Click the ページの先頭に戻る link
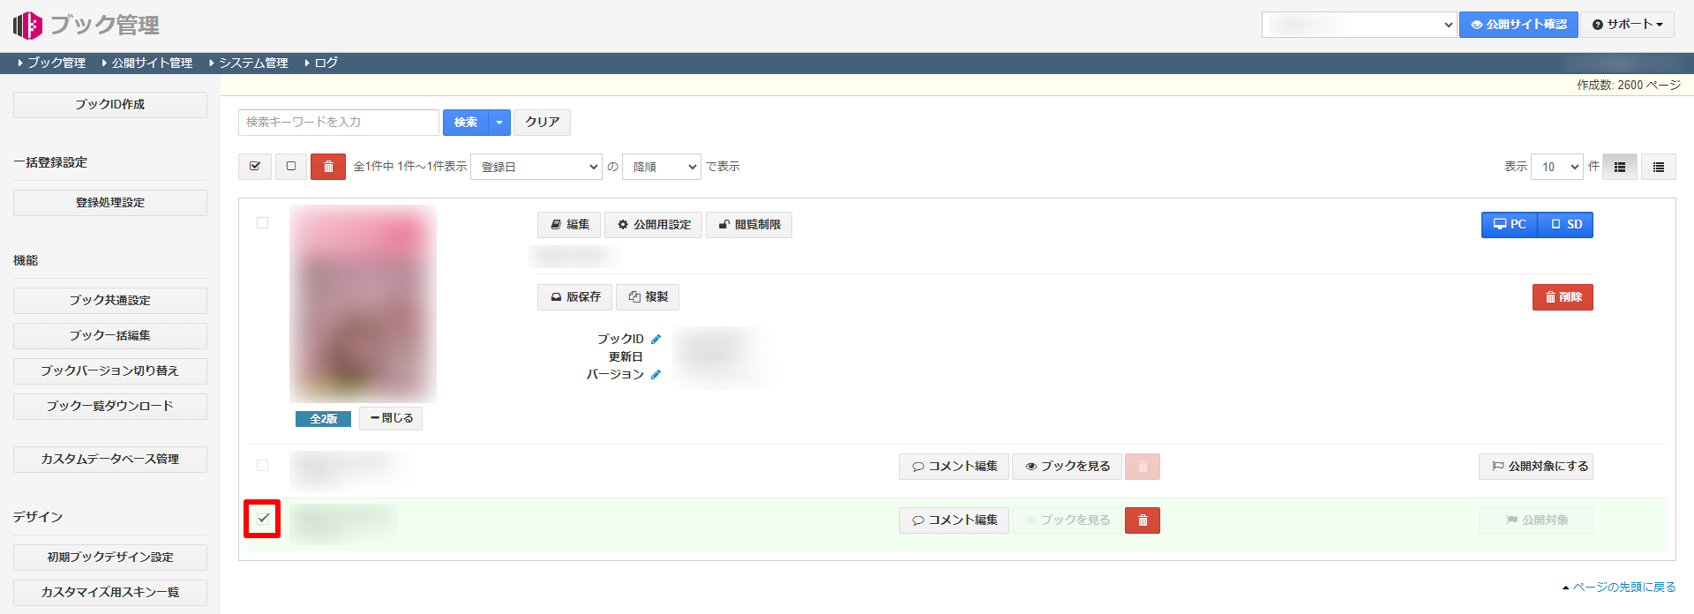This screenshot has height=614, width=1694. tap(1623, 588)
